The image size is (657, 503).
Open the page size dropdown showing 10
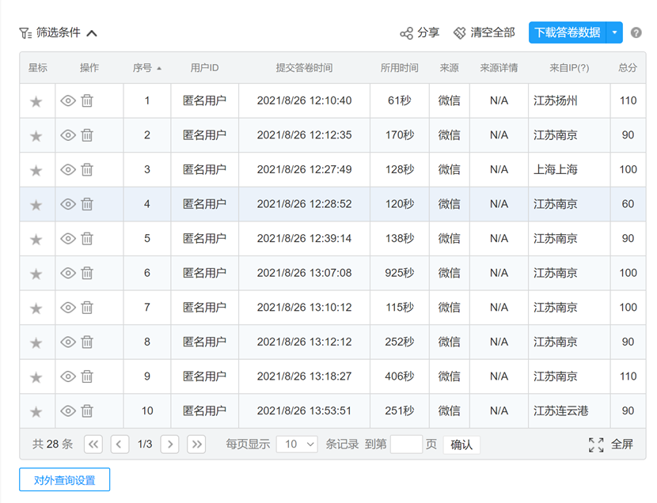(x=296, y=444)
